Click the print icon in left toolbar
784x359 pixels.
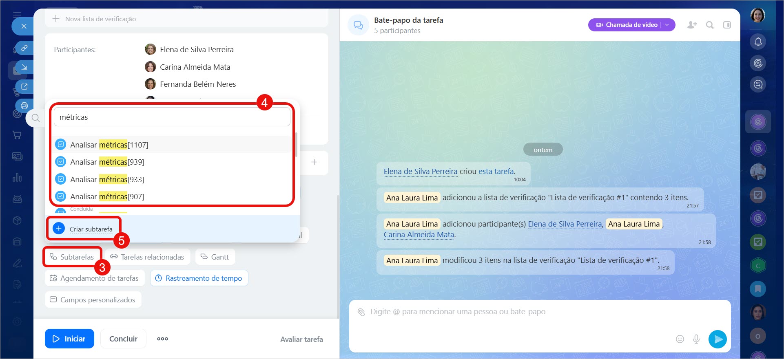(24, 106)
